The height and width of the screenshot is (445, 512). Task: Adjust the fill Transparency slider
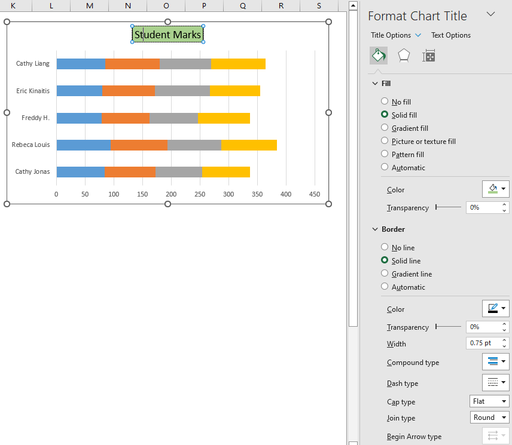tap(448, 207)
